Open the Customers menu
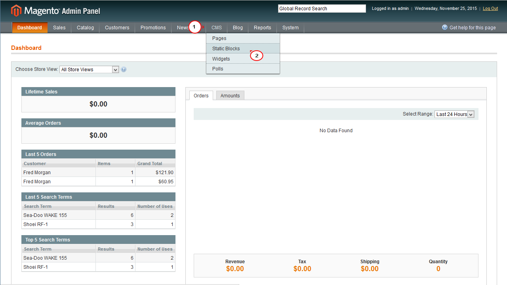Viewport: 507px width, 285px height. coord(117,28)
